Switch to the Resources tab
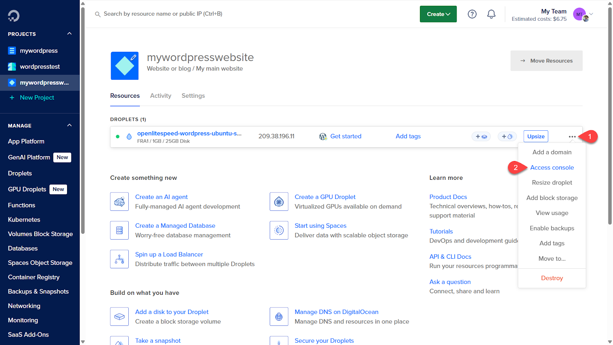This screenshot has height=345, width=613. (125, 96)
